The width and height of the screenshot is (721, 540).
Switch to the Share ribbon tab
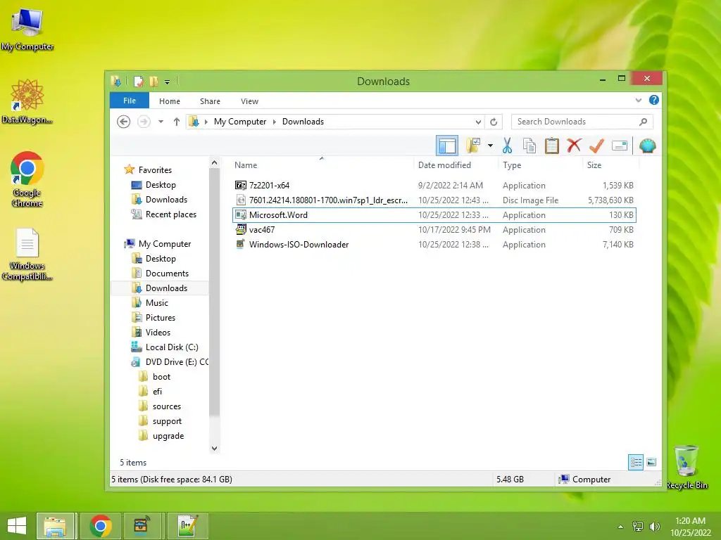click(x=210, y=101)
